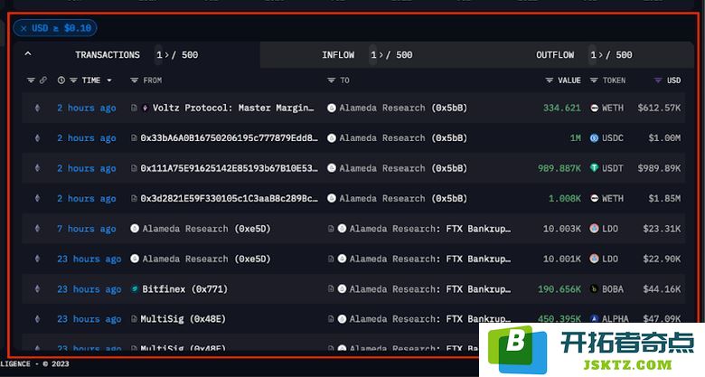Click the WETH token icon in 1.008K row
Viewport: 705px width, 377px height.
point(595,198)
